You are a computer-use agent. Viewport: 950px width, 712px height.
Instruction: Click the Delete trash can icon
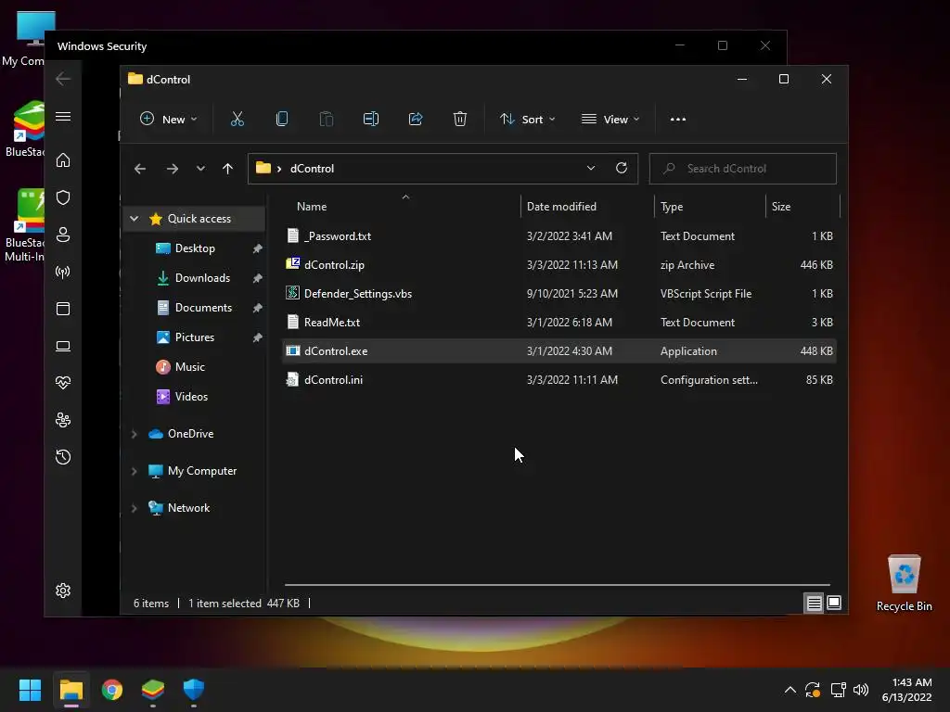coord(460,120)
